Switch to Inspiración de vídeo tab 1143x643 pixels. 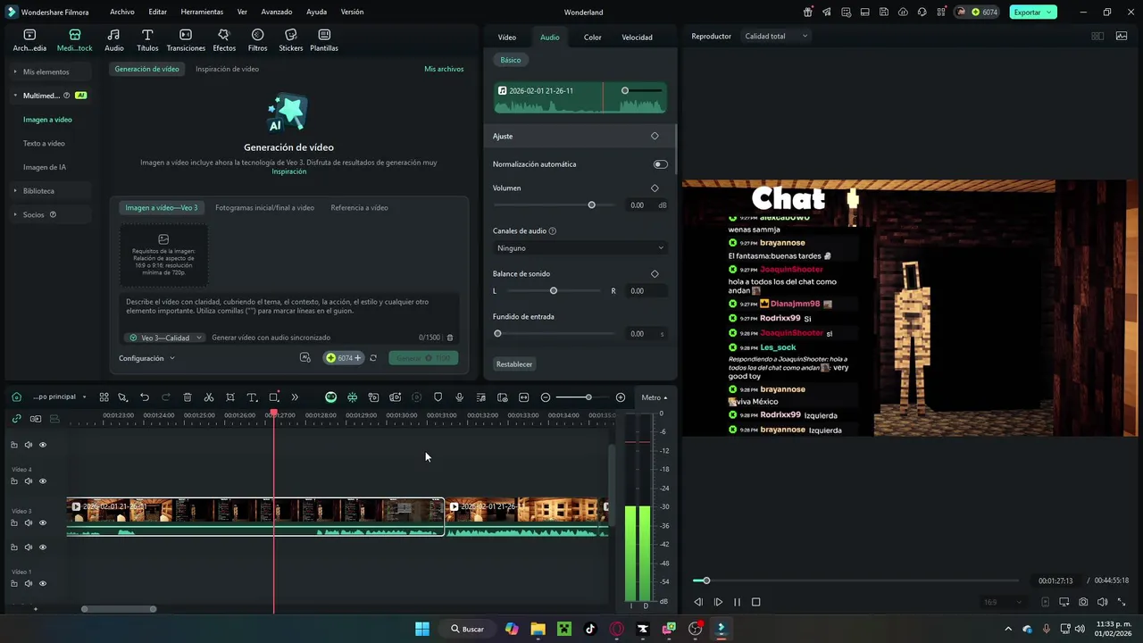227,69
